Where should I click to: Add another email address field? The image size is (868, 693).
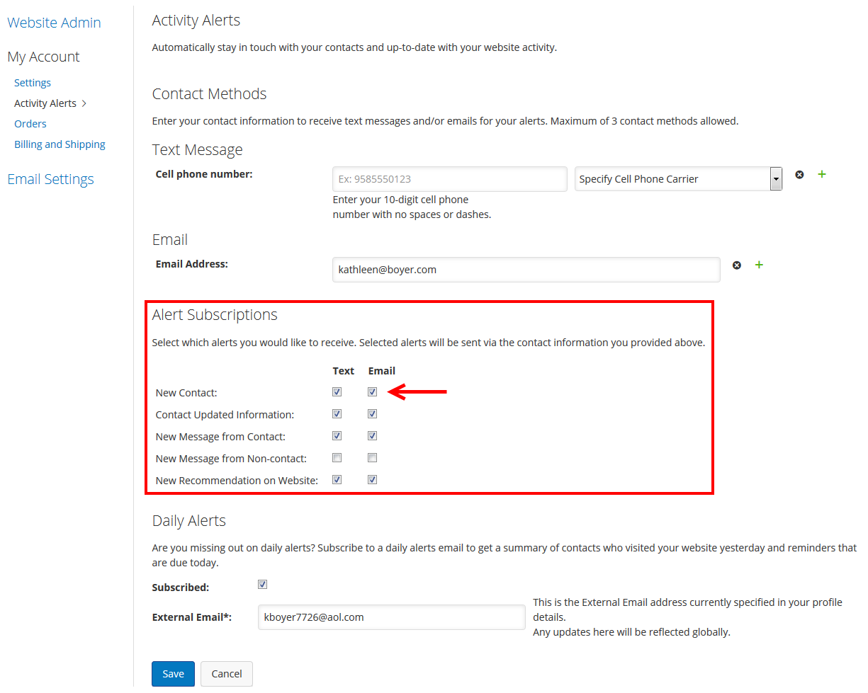tap(759, 265)
